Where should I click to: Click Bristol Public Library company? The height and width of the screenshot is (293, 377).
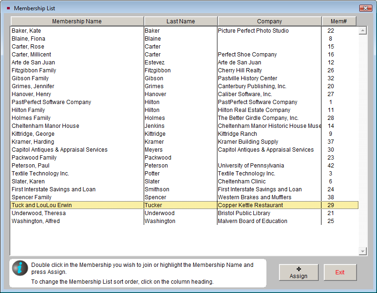[x=244, y=213]
